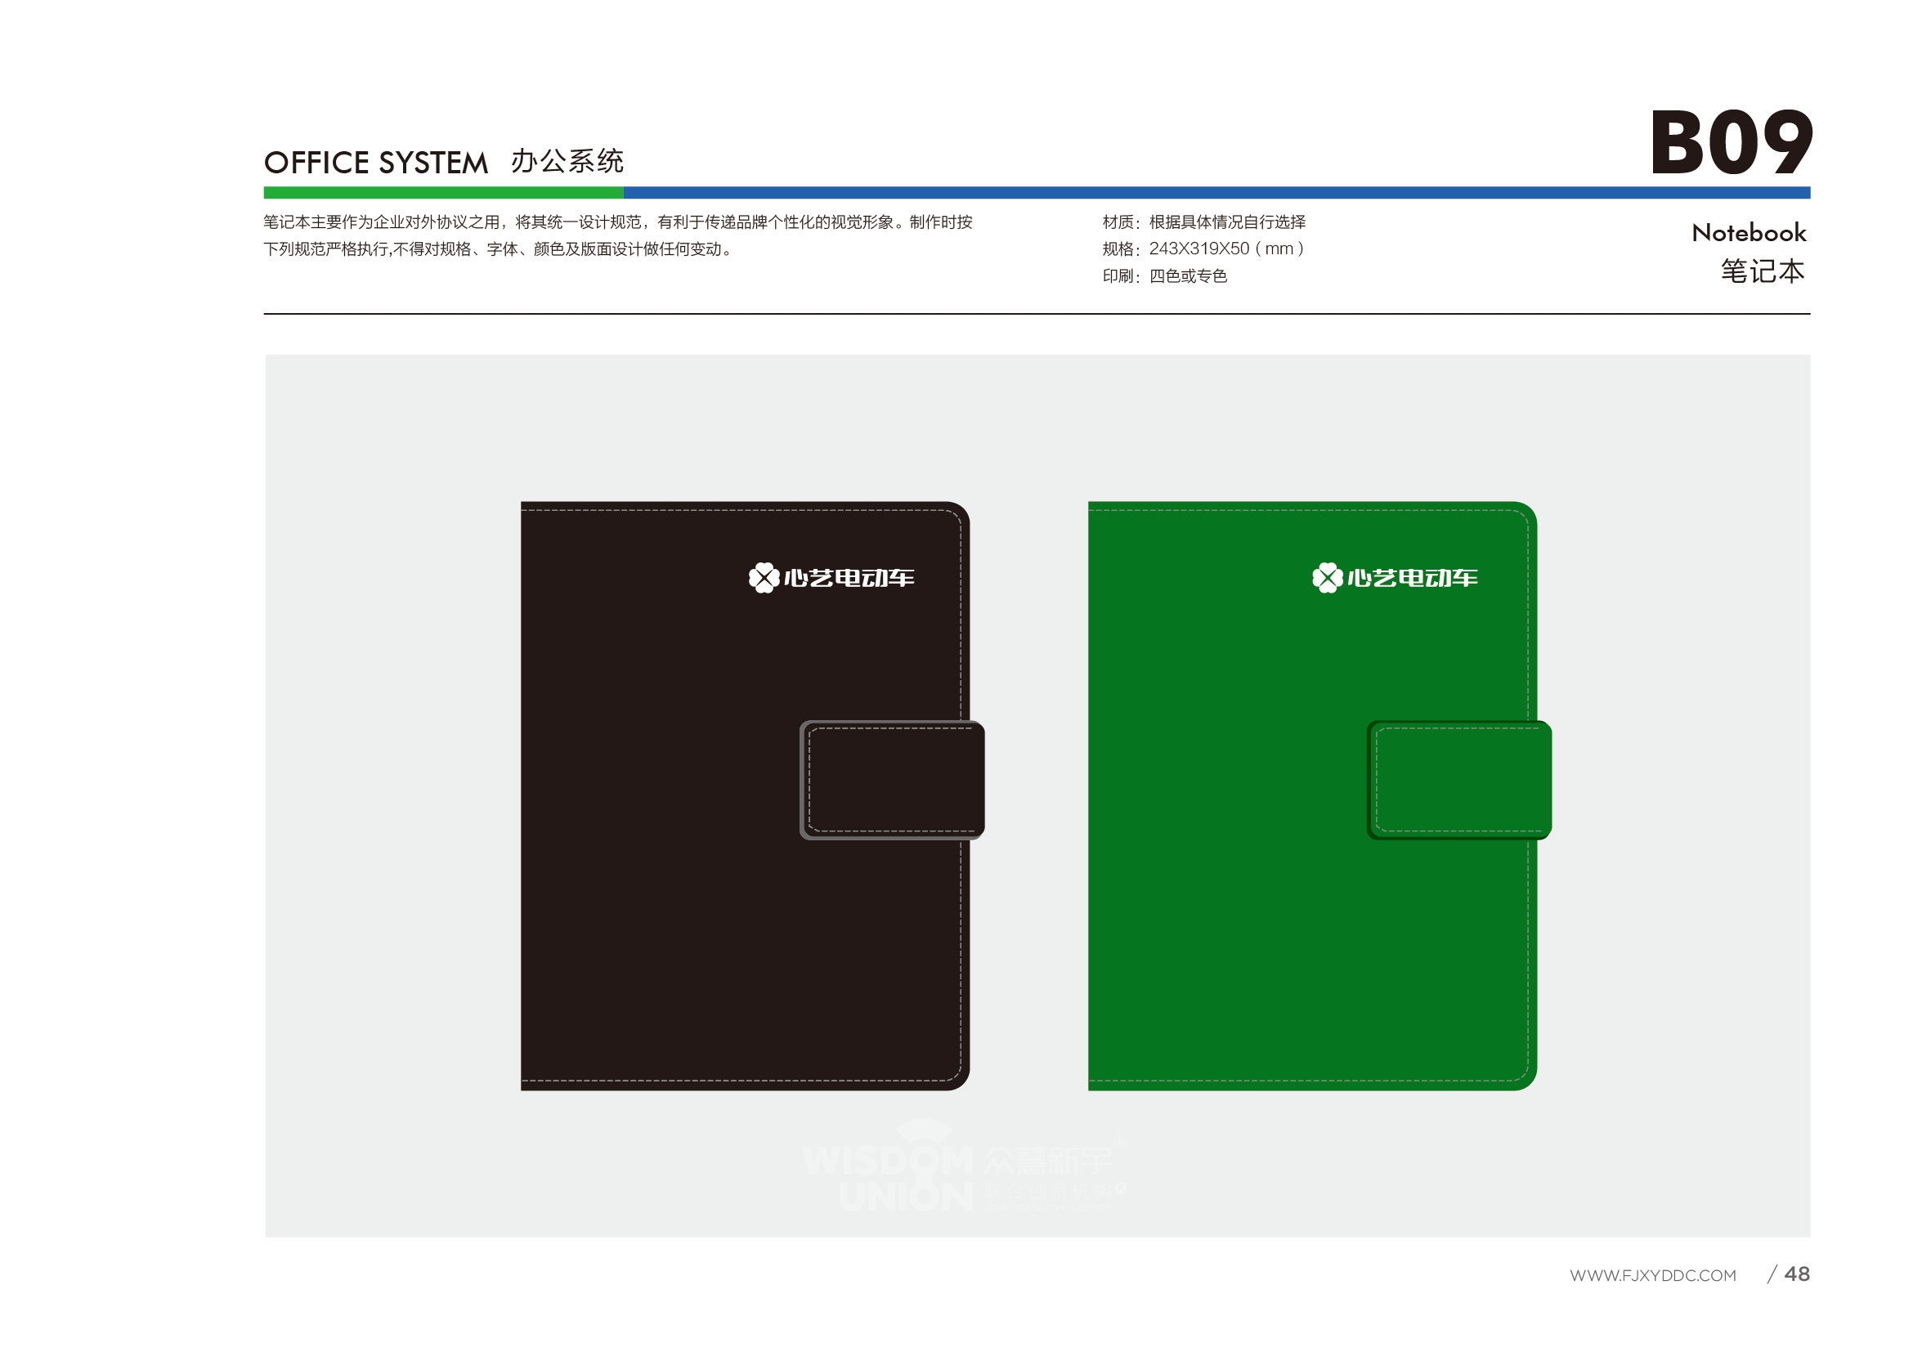Click the description line starting '笔记本主要作为企业'
Screen dimensions: 1931x1352
618,222
